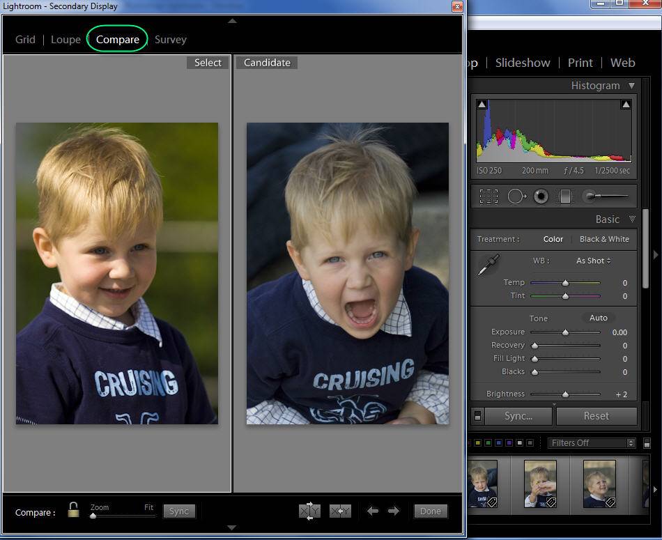Select next photo arrow
Image resolution: width=662 pixels, height=540 pixels.
[x=394, y=511]
